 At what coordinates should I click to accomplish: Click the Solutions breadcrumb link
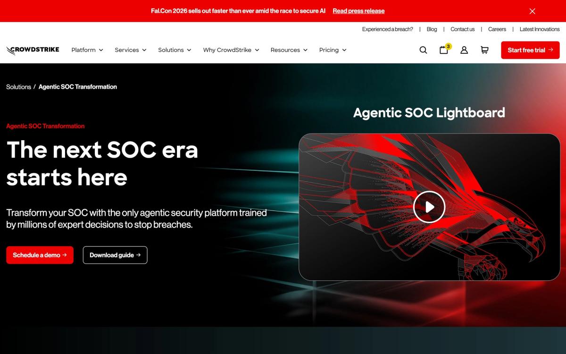(18, 87)
